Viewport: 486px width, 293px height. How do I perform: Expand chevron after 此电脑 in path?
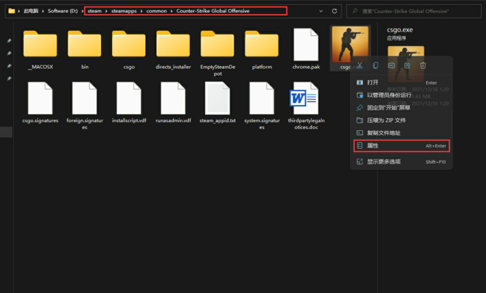[x=43, y=11]
